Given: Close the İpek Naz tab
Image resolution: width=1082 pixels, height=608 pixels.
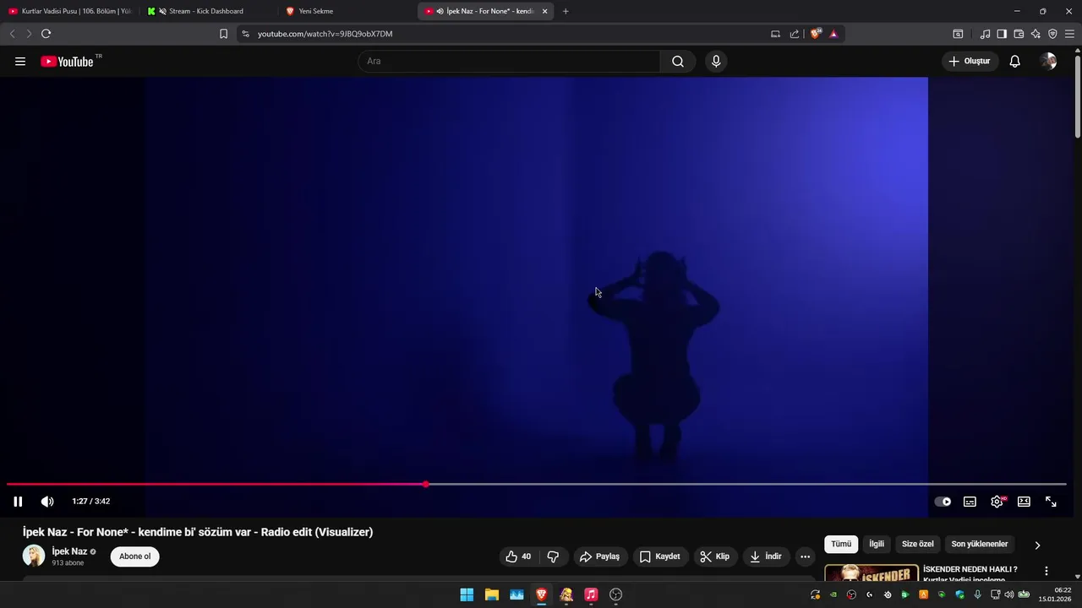Looking at the screenshot, I should click(x=544, y=11).
